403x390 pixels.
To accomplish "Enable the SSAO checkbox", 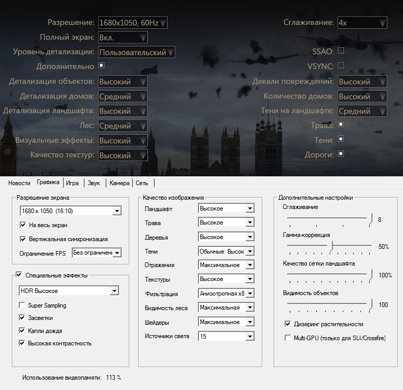I will click(x=341, y=50).
